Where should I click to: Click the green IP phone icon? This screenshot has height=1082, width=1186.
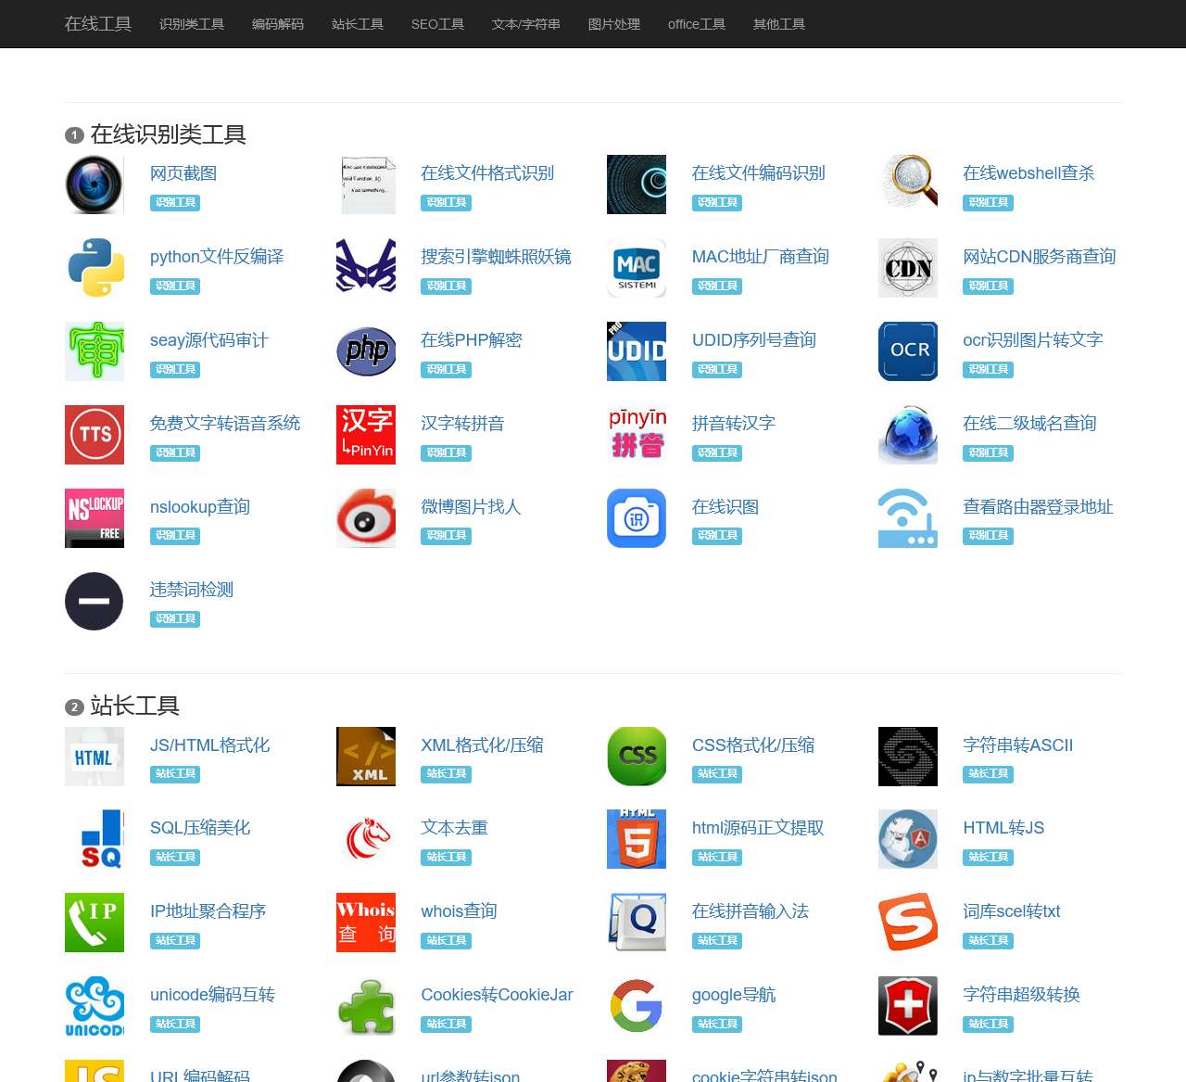pyautogui.click(x=95, y=923)
